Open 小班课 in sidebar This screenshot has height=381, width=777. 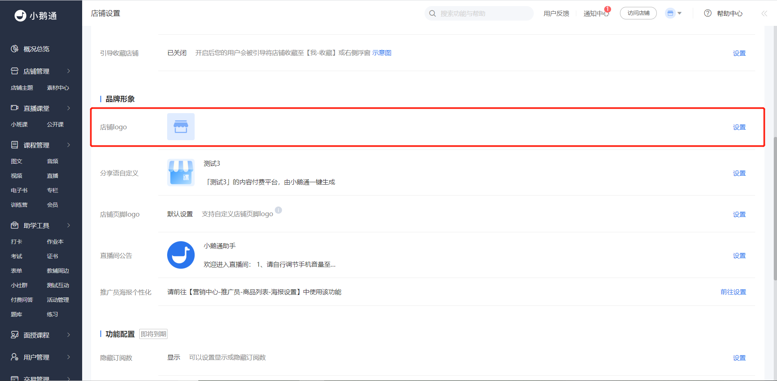pyautogui.click(x=19, y=124)
